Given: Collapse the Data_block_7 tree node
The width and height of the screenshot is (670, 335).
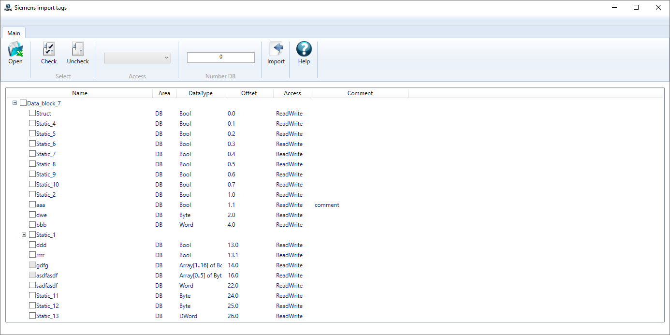Looking at the screenshot, I should click(x=15, y=103).
